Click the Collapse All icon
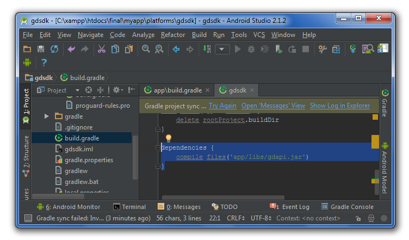Image resolution: width=409 pixels, height=240 pixels. 101,90
